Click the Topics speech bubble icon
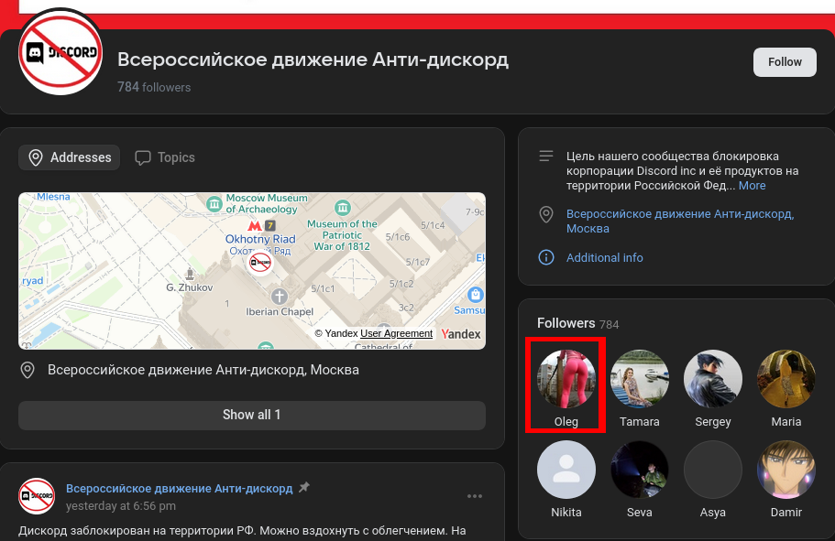The width and height of the screenshot is (835, 541). (x=143, y=157)
